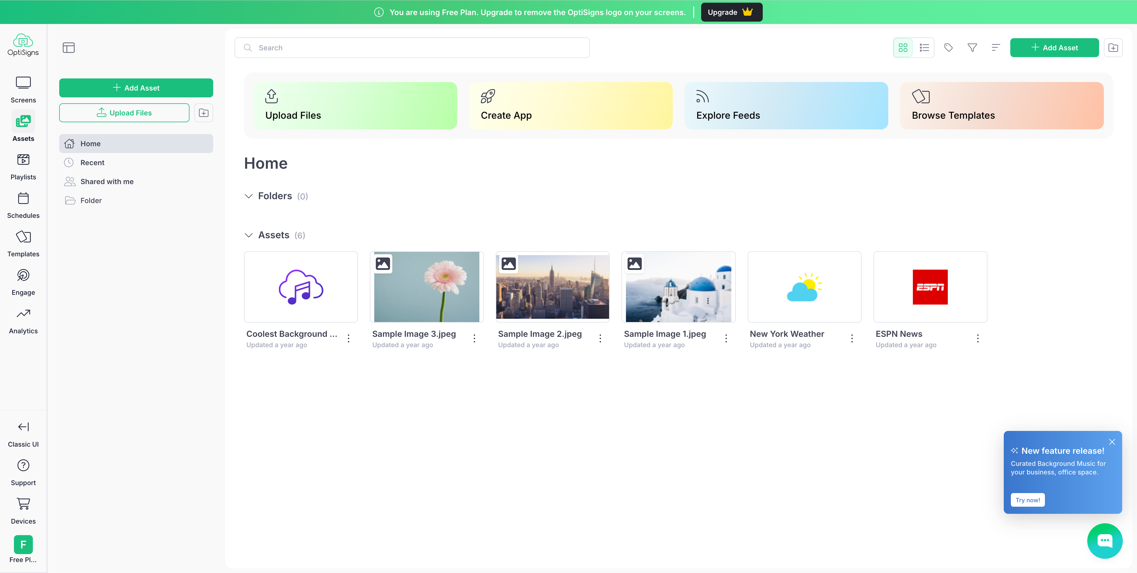Open the Engage section
Image resolution: width=1137 pixels, height=573 pixels.
pos(23,281)
